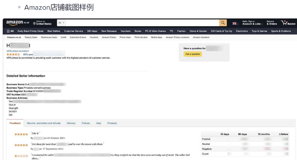Open the All hamburger menu

(10, 31)
